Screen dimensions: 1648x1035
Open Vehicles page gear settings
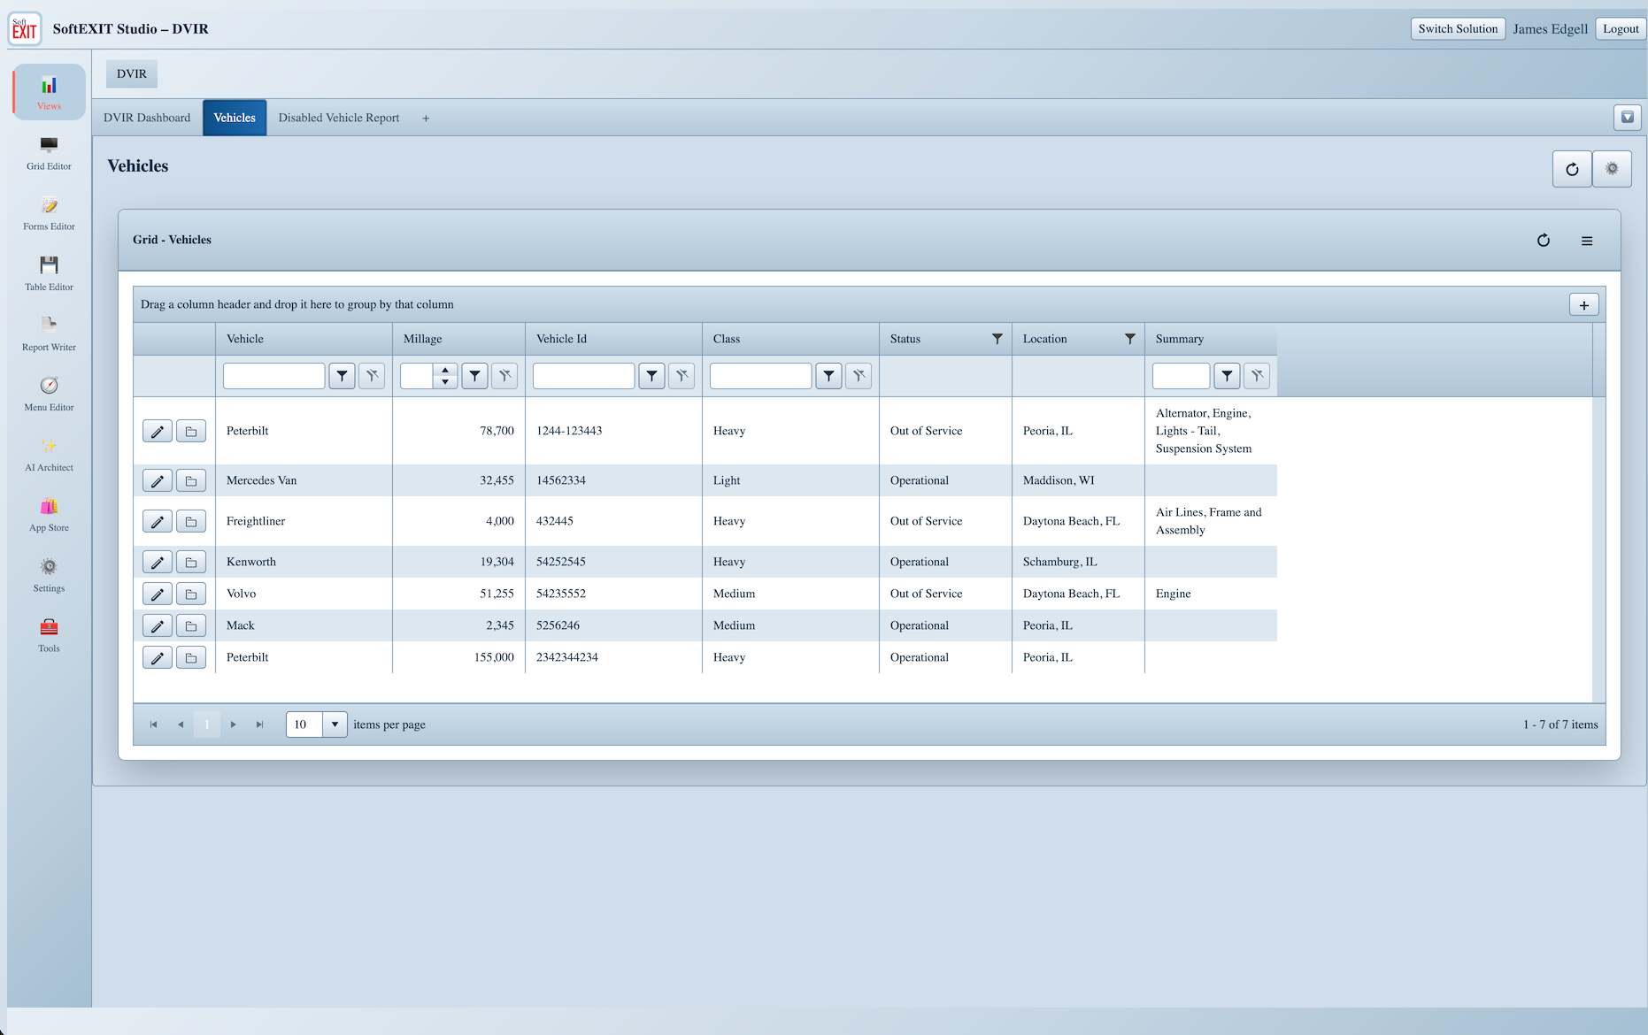pyautogui.click(x=1612, y=169)
